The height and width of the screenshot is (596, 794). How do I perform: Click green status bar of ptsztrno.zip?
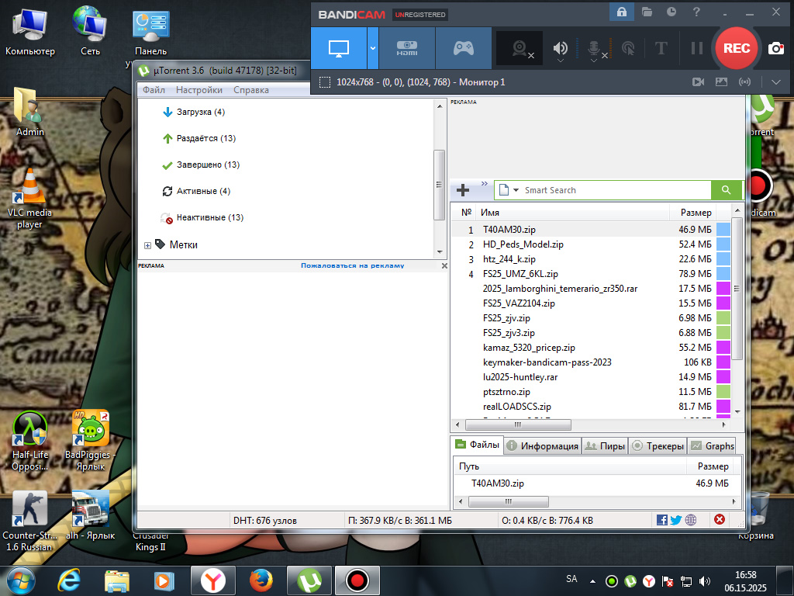pyautogui.click(x=723, y=391)
